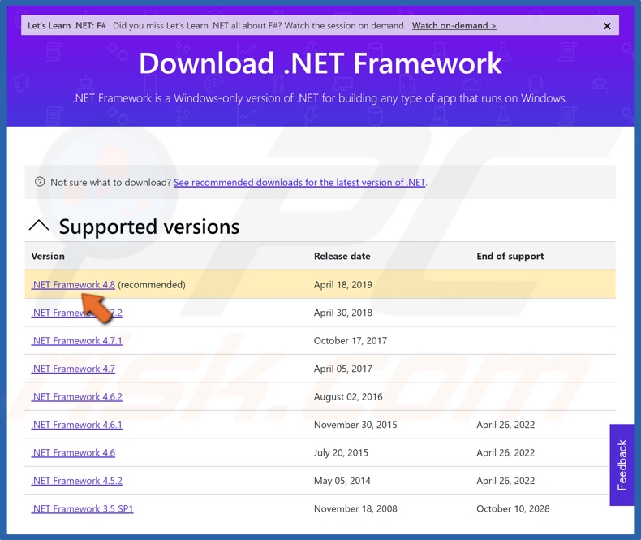Click the Windows-only version description subtitle
The image size is (641, 540).
click(x=320, y=98)
